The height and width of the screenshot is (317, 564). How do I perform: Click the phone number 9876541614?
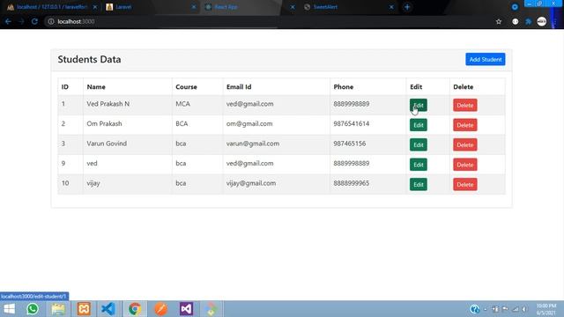(352, 123)
